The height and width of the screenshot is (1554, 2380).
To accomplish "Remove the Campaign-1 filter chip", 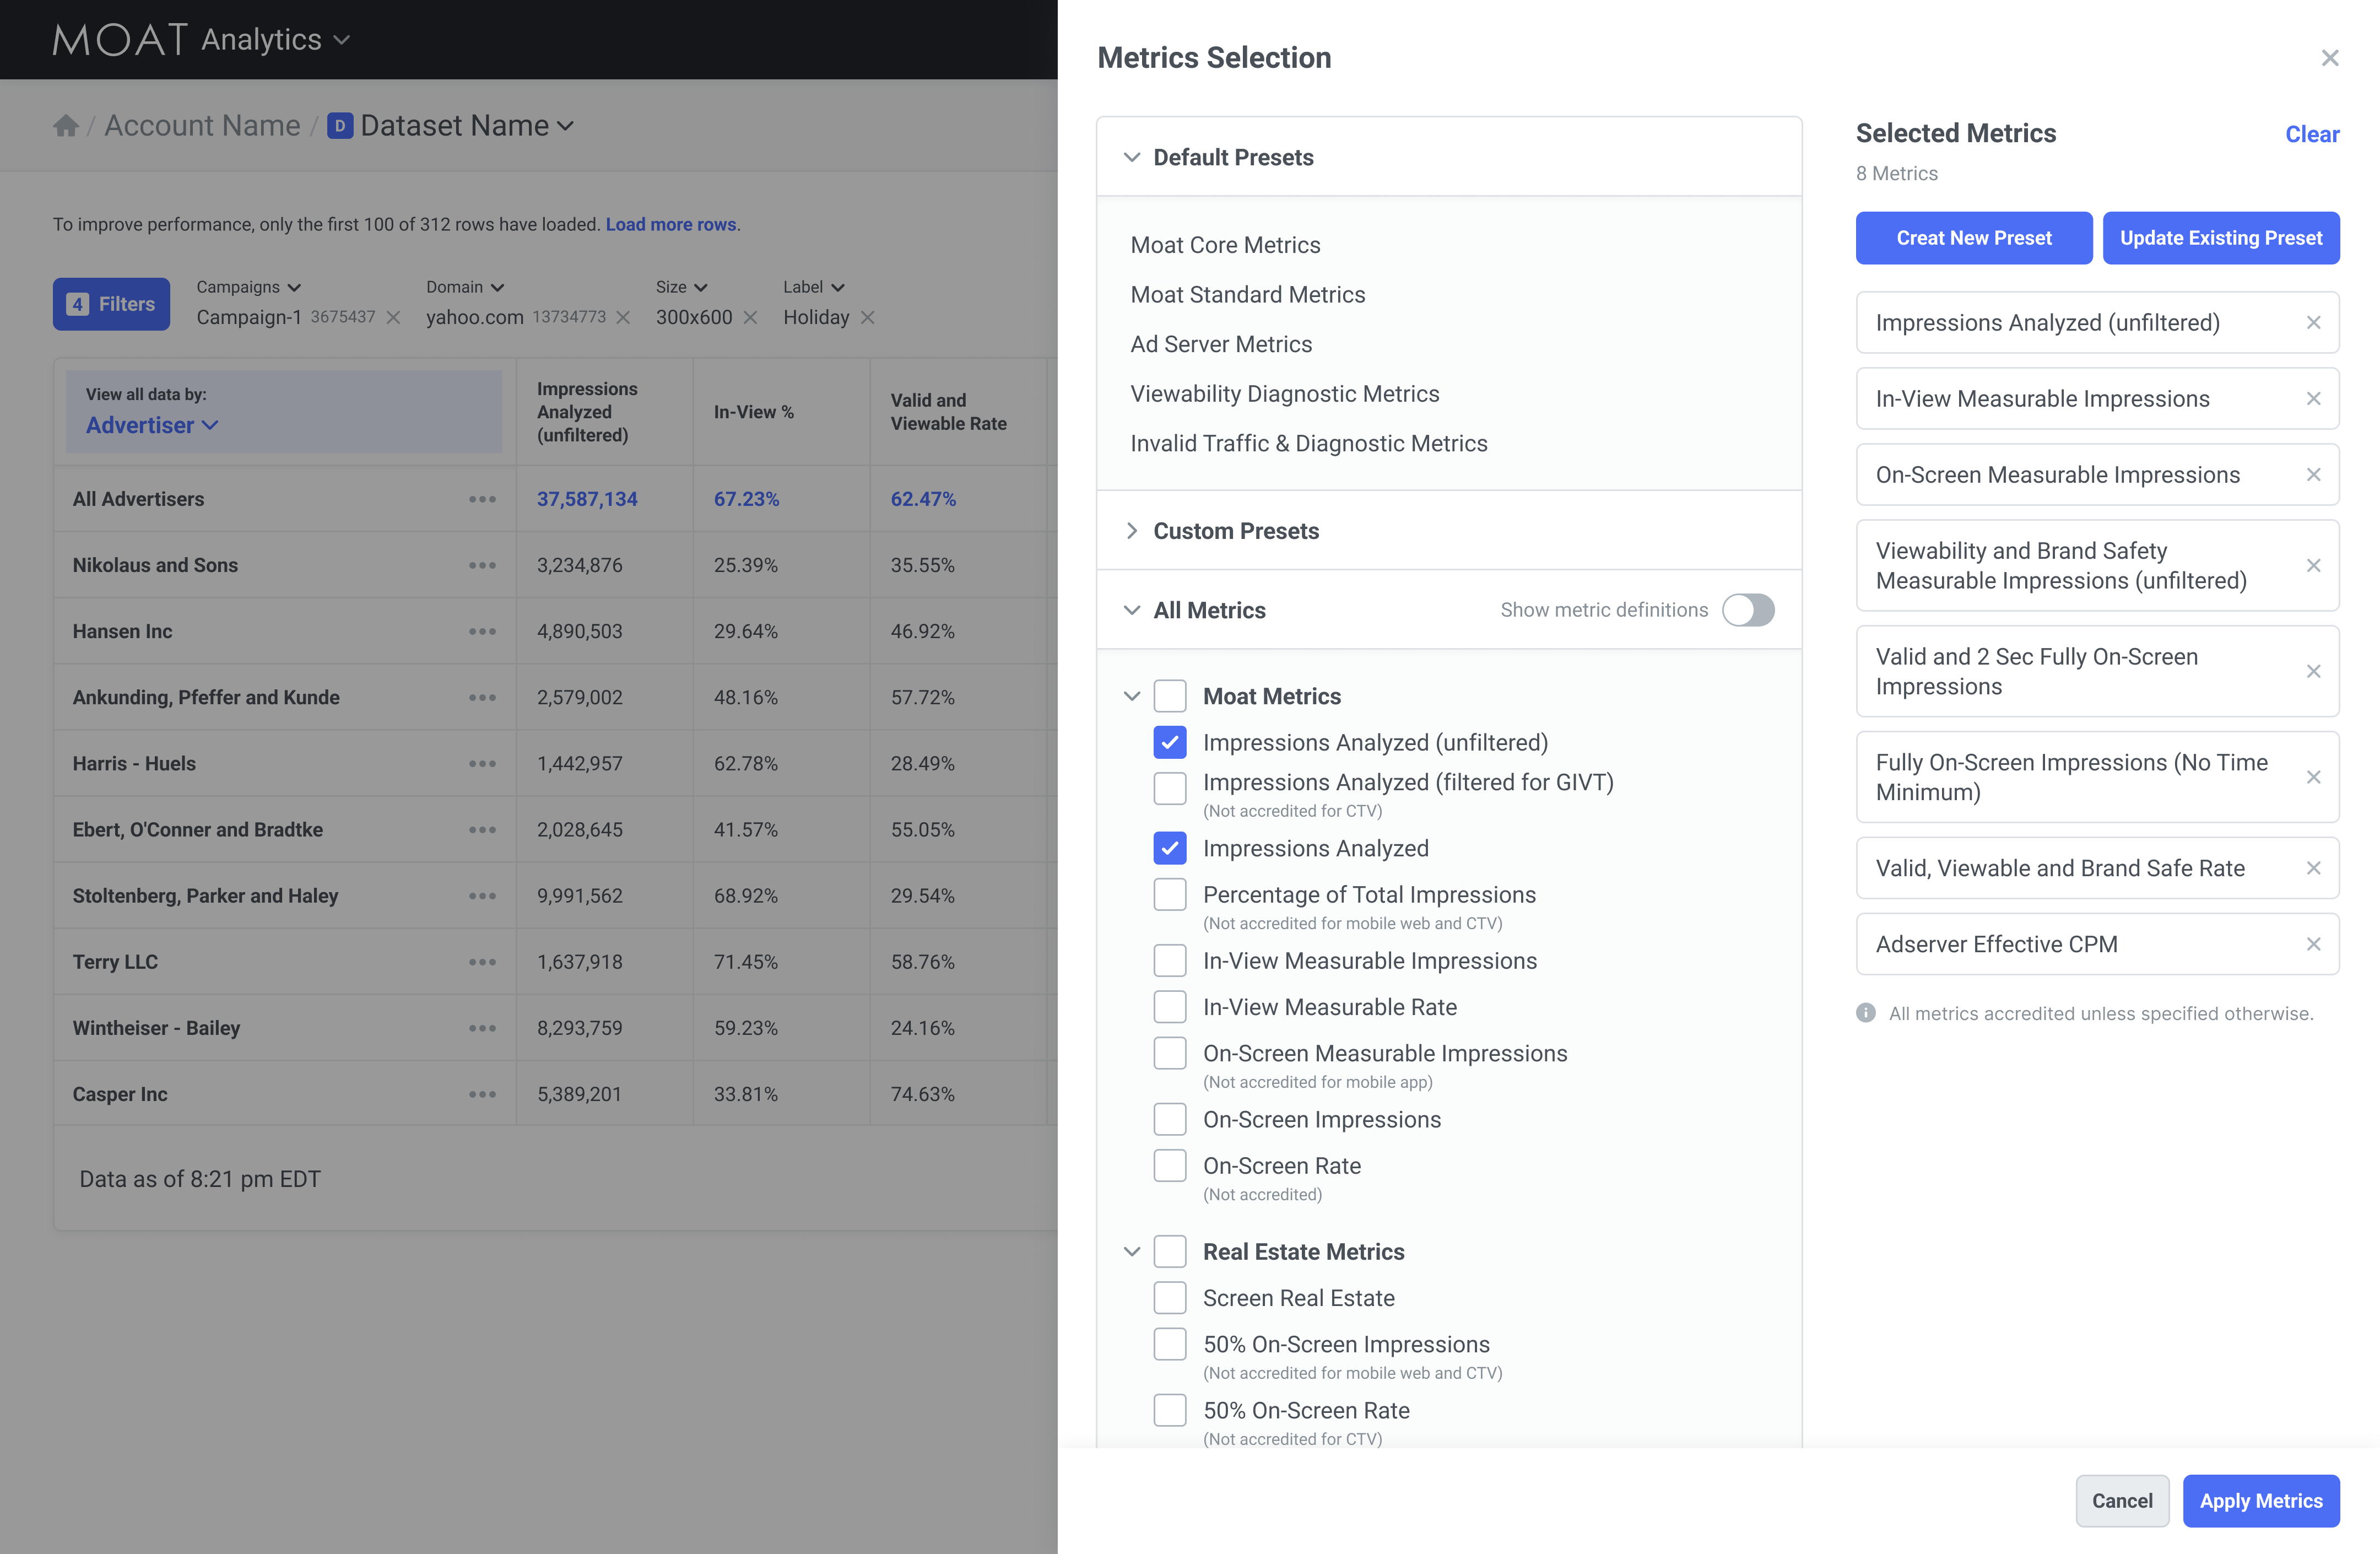I will [x=394, y=318].
